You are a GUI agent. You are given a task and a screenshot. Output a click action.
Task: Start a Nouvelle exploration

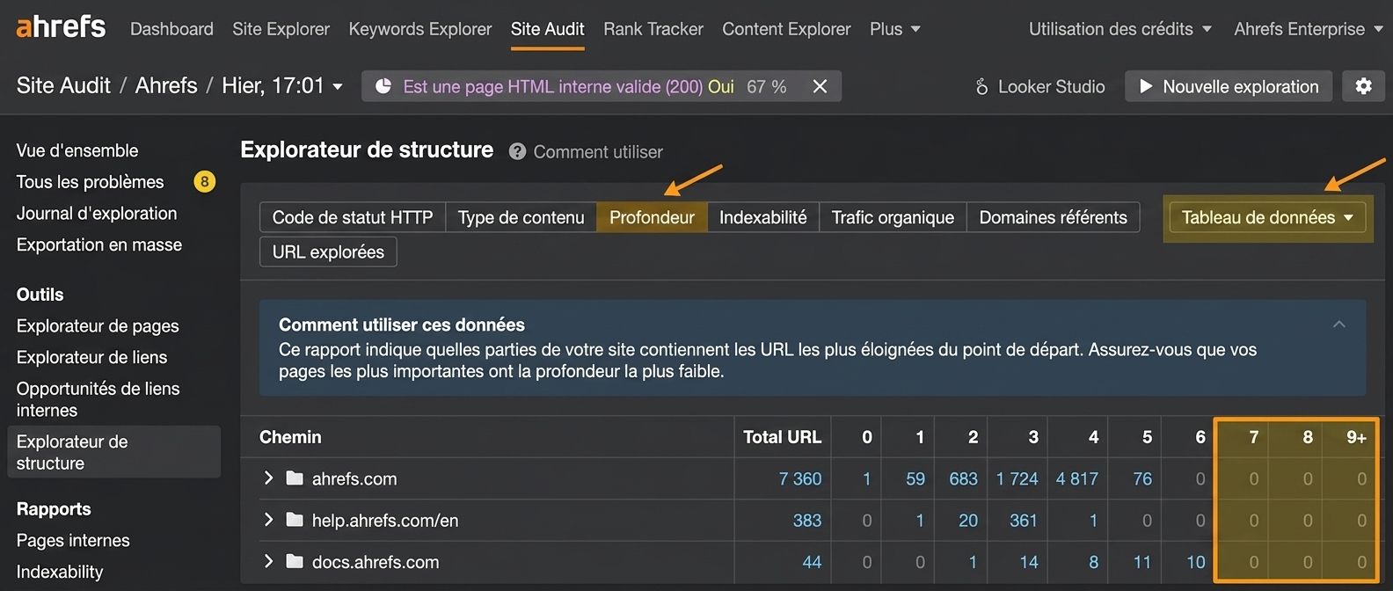click(x=1229, y=86)
